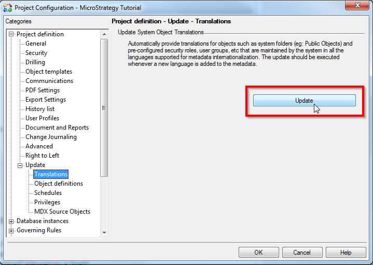Click the Update button
Screen dimensions: 373x265
(304, 101)
